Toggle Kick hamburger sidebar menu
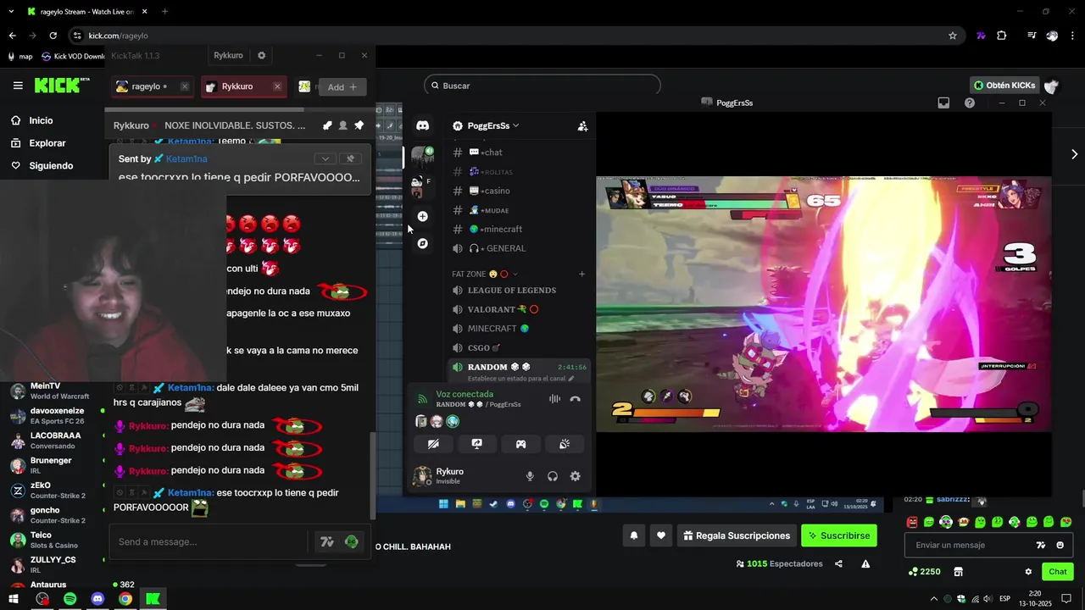Image resolution: width=1085 pixels, height=610 pixels. 18,86
